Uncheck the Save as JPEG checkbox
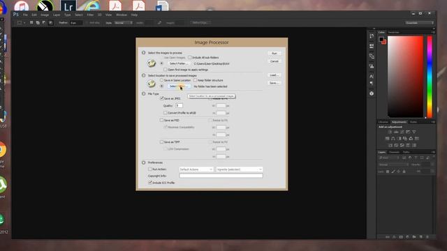The image size is (447, 251). point(161,98)
